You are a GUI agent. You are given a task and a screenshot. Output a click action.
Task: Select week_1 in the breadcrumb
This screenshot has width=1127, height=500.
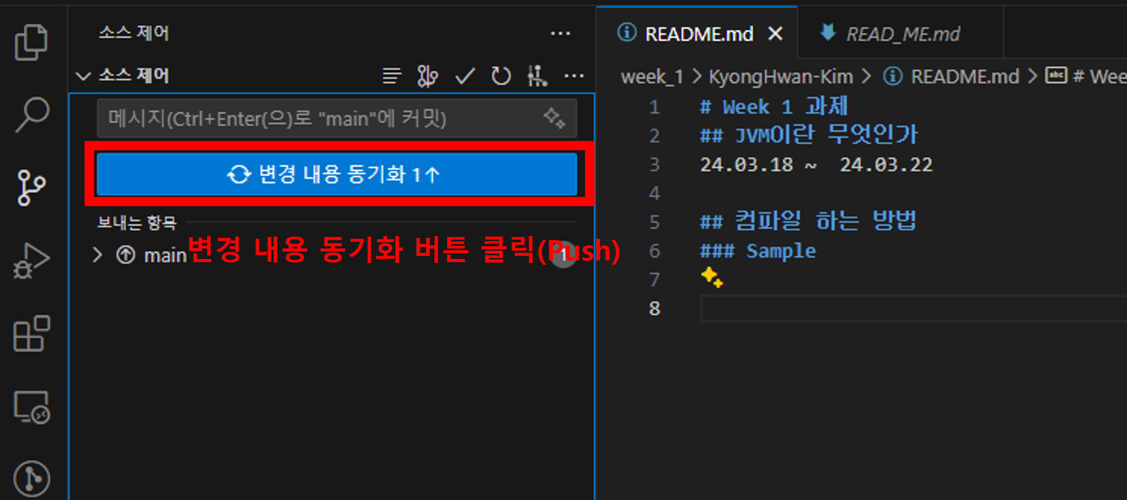[652, 77]
